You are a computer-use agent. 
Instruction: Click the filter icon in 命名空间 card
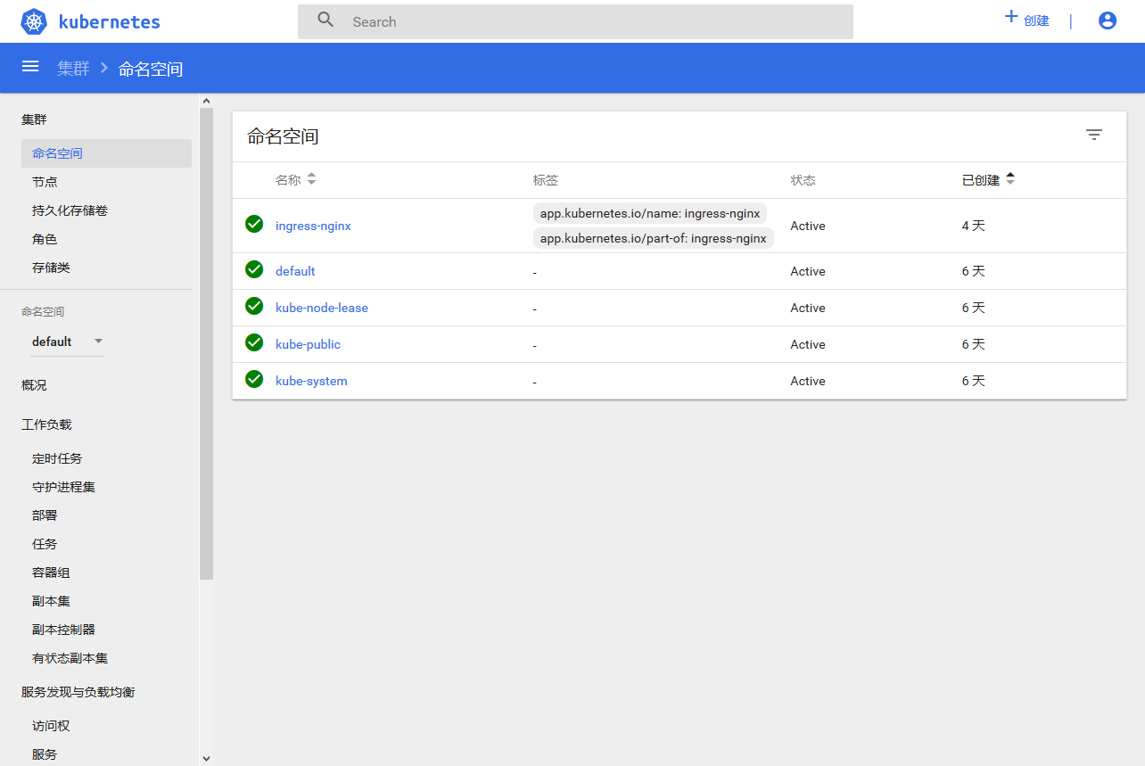(1094, 135)
